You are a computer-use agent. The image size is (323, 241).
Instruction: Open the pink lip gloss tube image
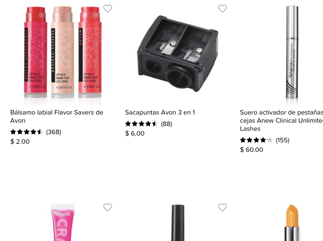click(63, 222)
